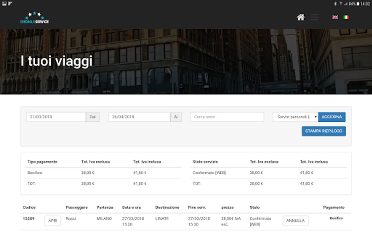The height and width of the screenshot is (232, 372).
Task: Select the prezzo column header
Action: 227,208
